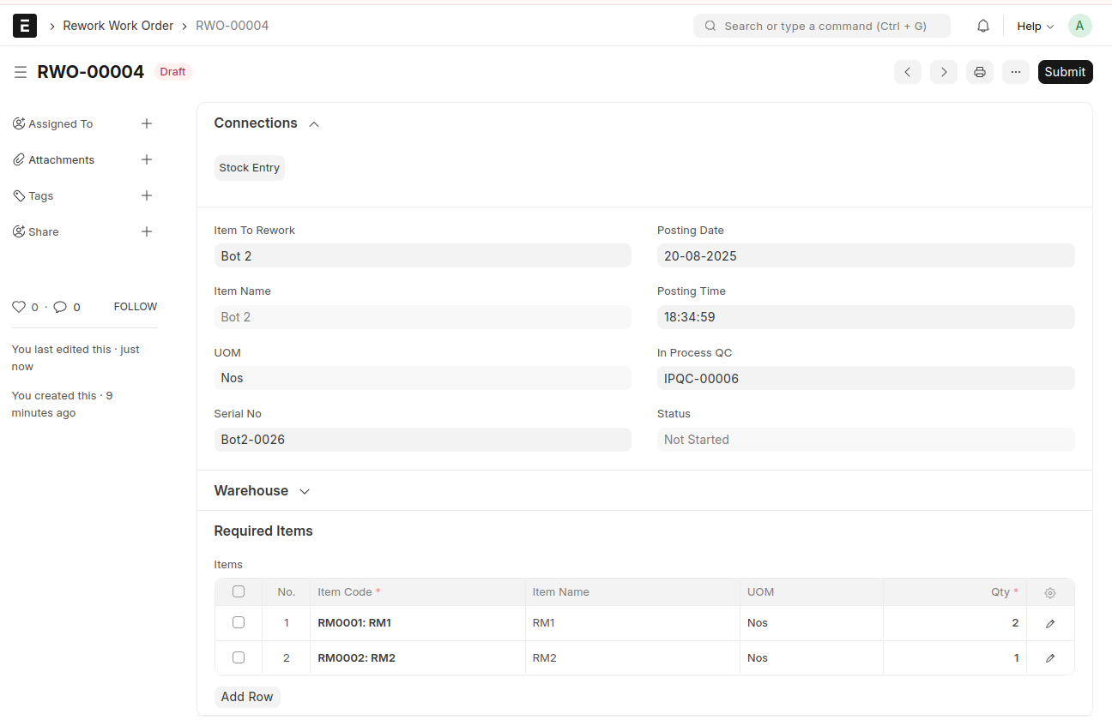Check the RM0001 row checkbox
The image size is (1112, 720).
239,622
